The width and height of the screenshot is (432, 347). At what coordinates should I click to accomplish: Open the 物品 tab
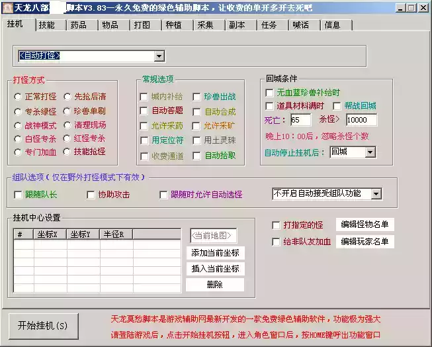[x=114, y=25]
